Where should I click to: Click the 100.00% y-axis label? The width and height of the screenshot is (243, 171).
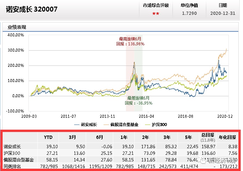16,81
